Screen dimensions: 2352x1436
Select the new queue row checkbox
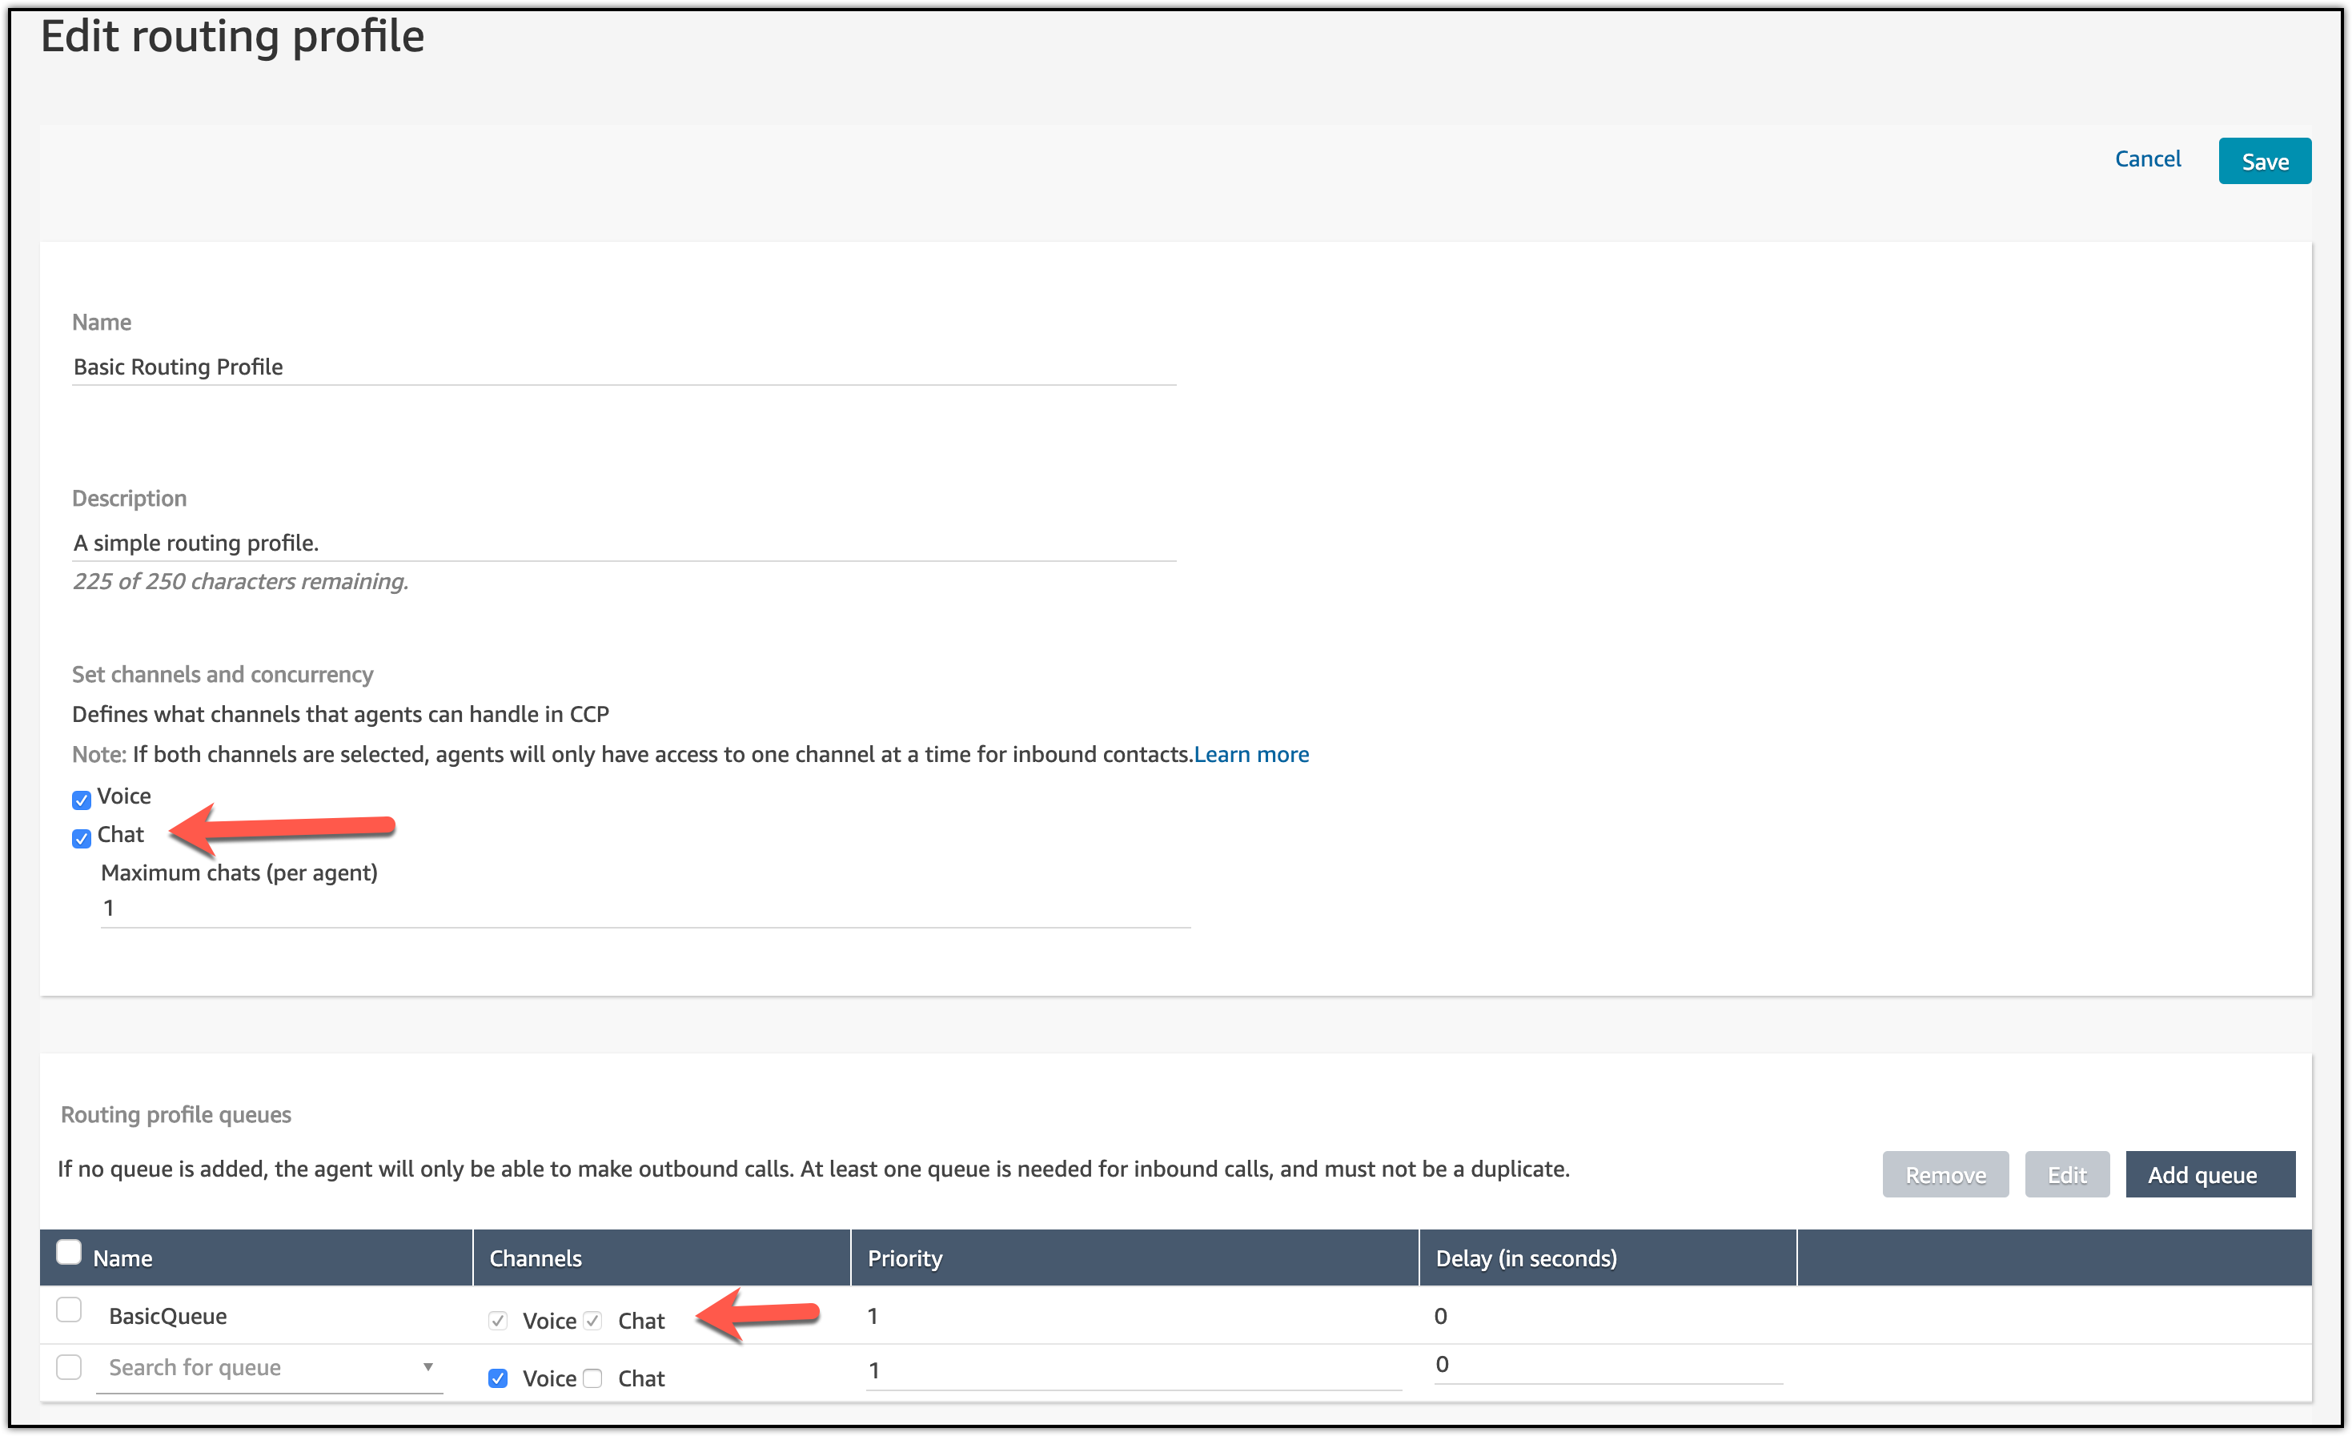pyautogui.click(x=69, y=1366)
